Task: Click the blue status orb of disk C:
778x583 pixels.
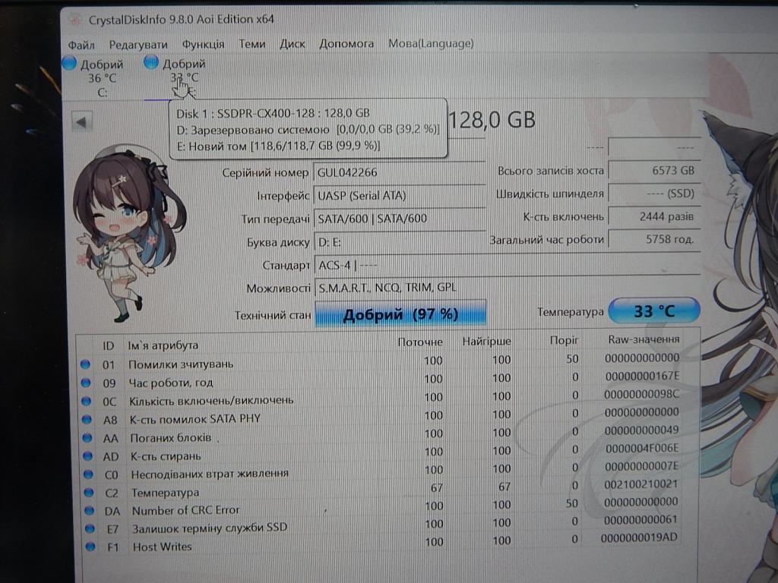Action: 69,63
